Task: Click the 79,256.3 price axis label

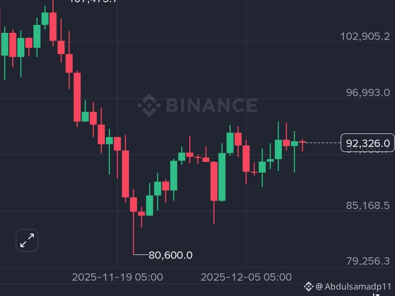Action: click(x=368, y=261)
